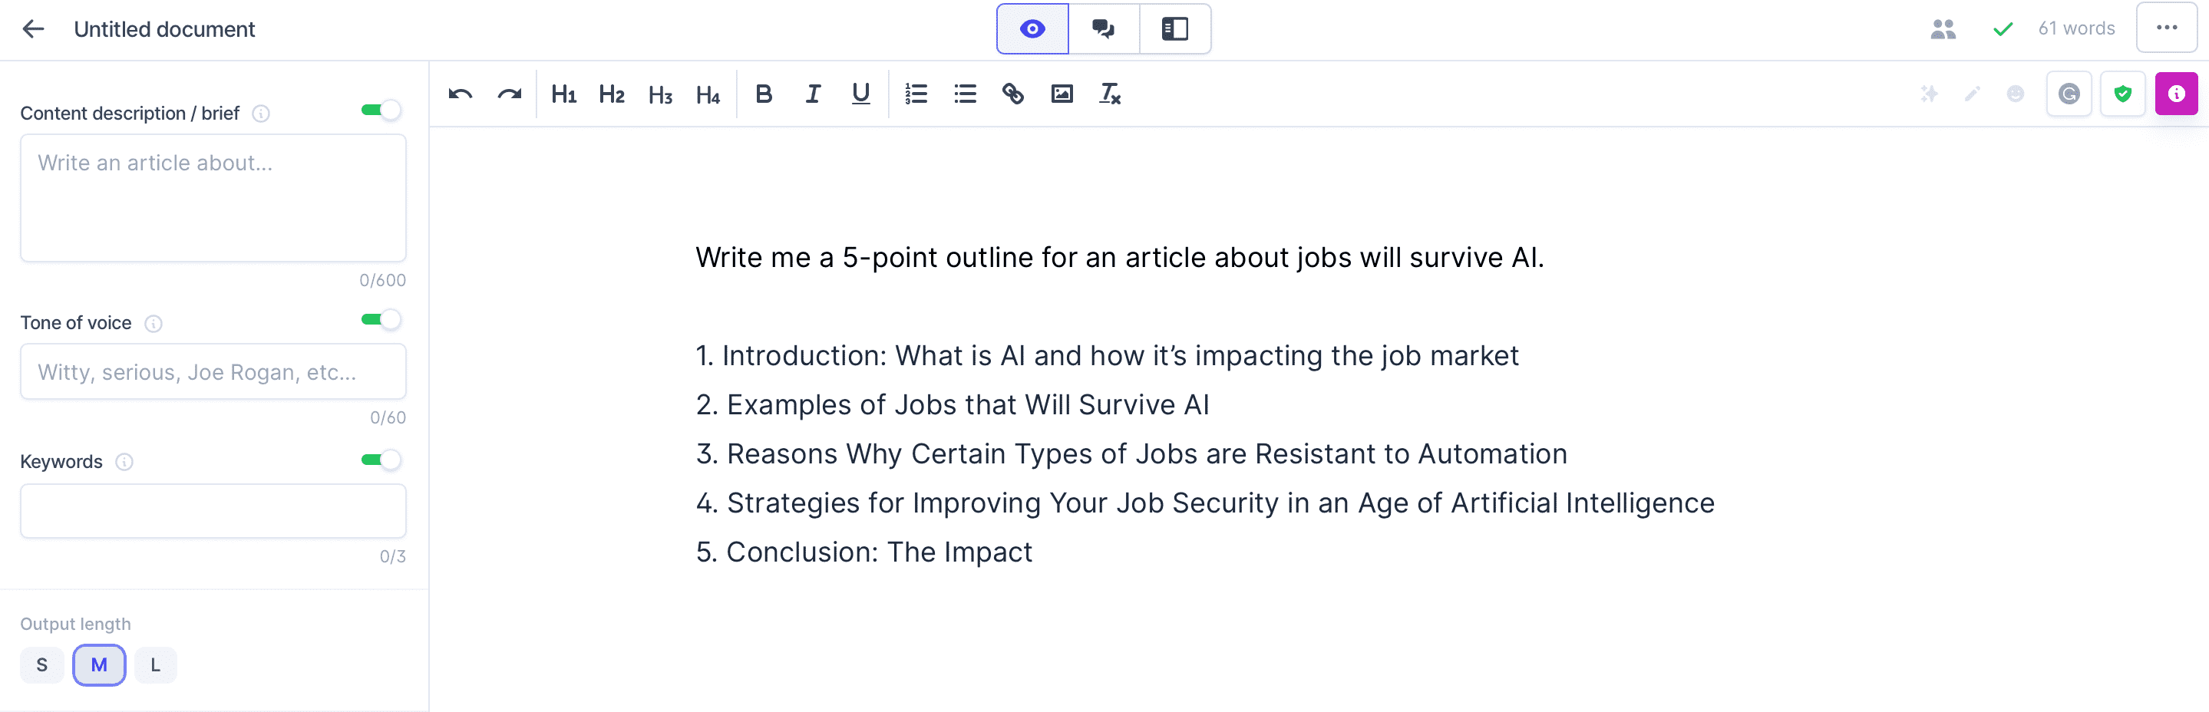The image size is (2209, 712).
Task: Disable the Content description toggle
Action: 381,110
